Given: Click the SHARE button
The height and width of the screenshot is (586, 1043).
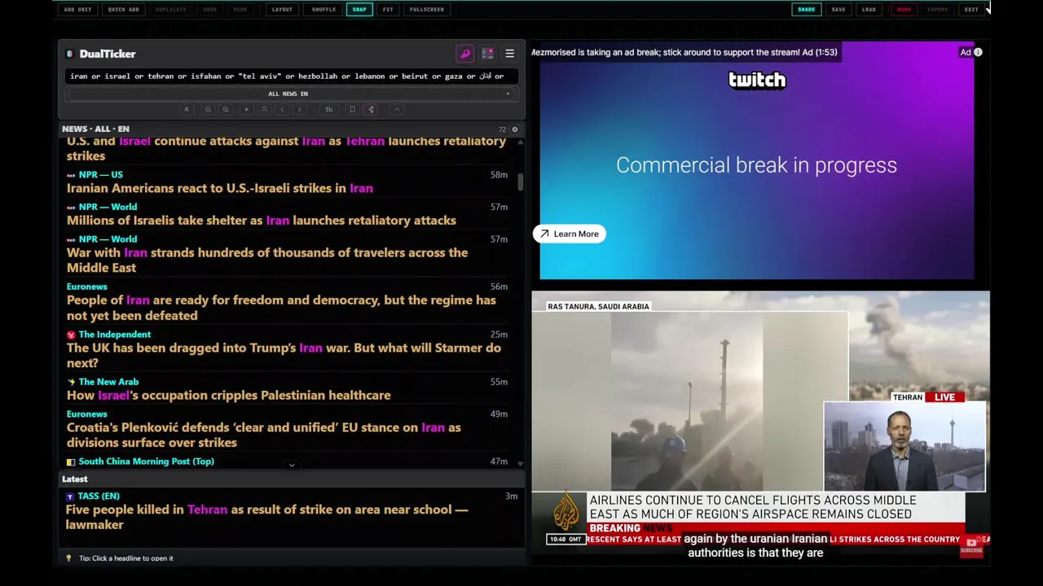Looking at the screenshot, I should [806, 9].
